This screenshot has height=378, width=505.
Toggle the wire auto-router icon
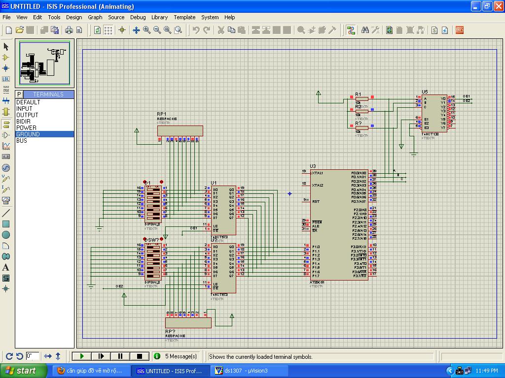coord(351,30)
